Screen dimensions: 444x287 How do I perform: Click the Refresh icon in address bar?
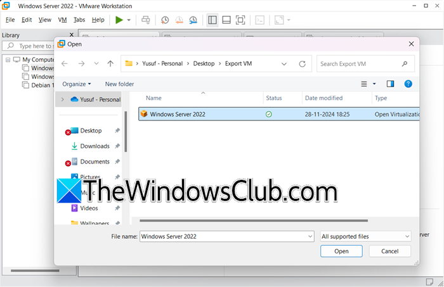(303, 64)
